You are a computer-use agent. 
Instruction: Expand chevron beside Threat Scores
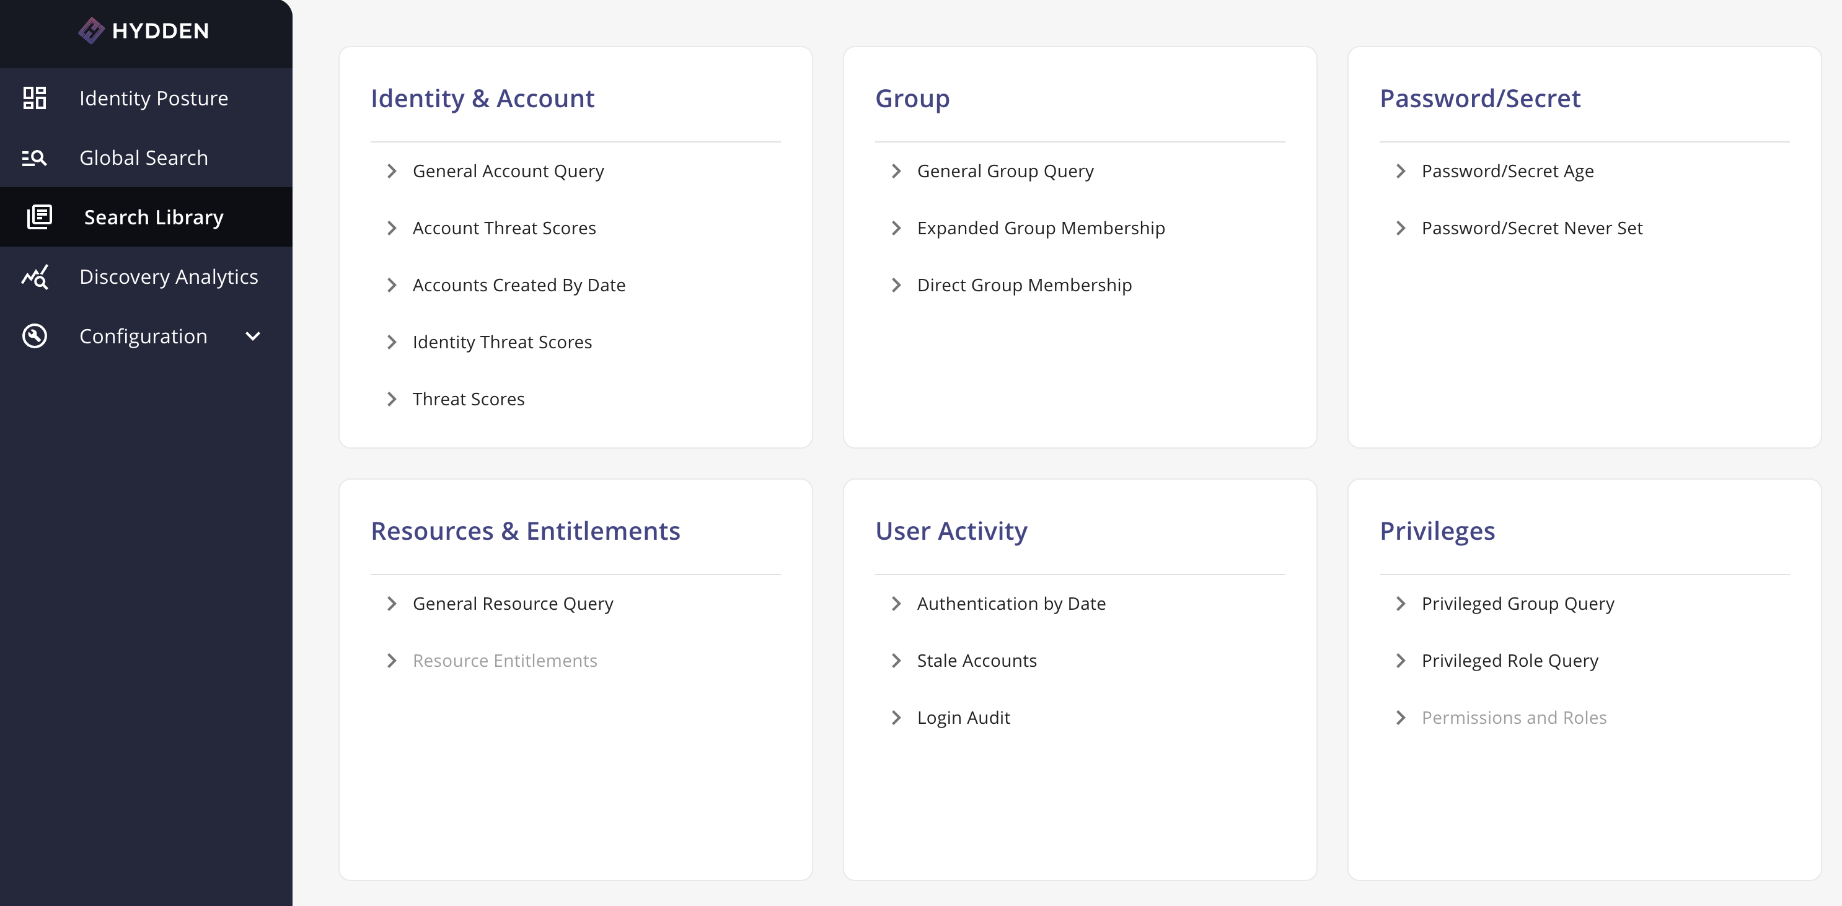tap(391, 399)
